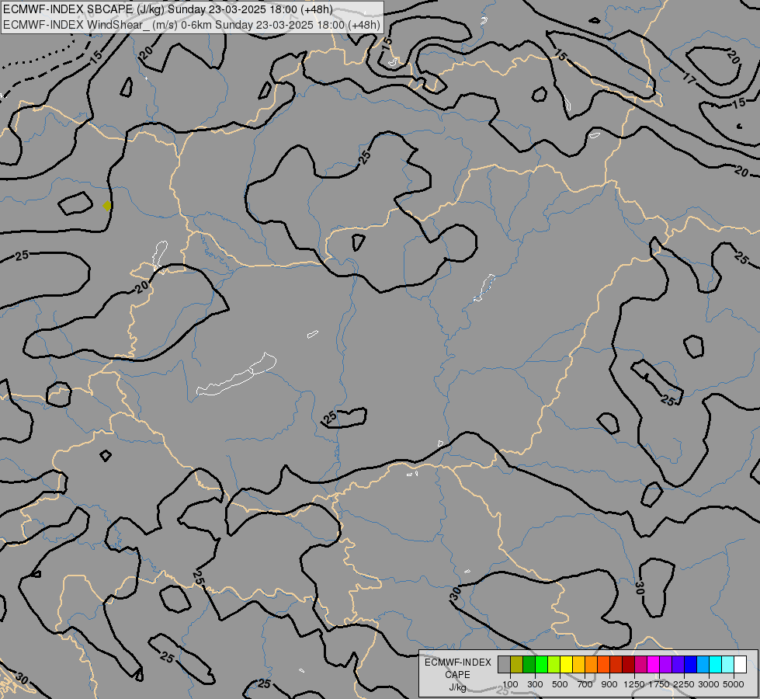Click the legend value 5000

734,684
